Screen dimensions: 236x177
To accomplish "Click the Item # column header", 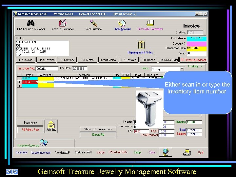I will click(x=30, y=75).
